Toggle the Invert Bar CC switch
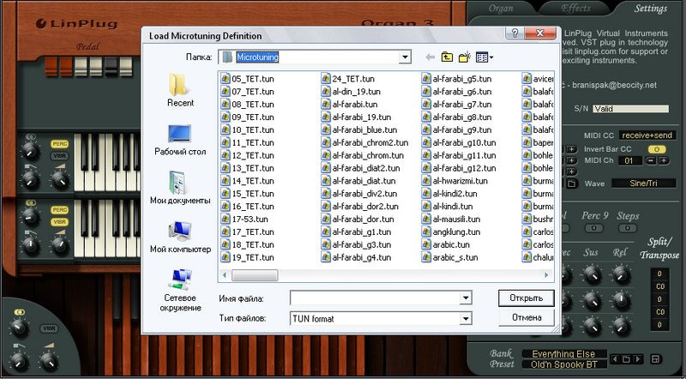The width and height of the screenshot is (686, 379). click(x=656, y=148)
